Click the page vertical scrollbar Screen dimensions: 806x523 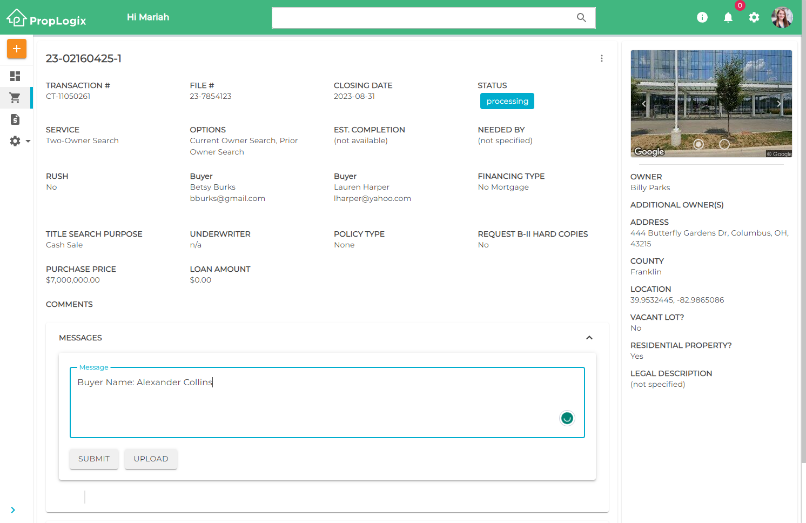pyautogui.click(x=803, y=232)
